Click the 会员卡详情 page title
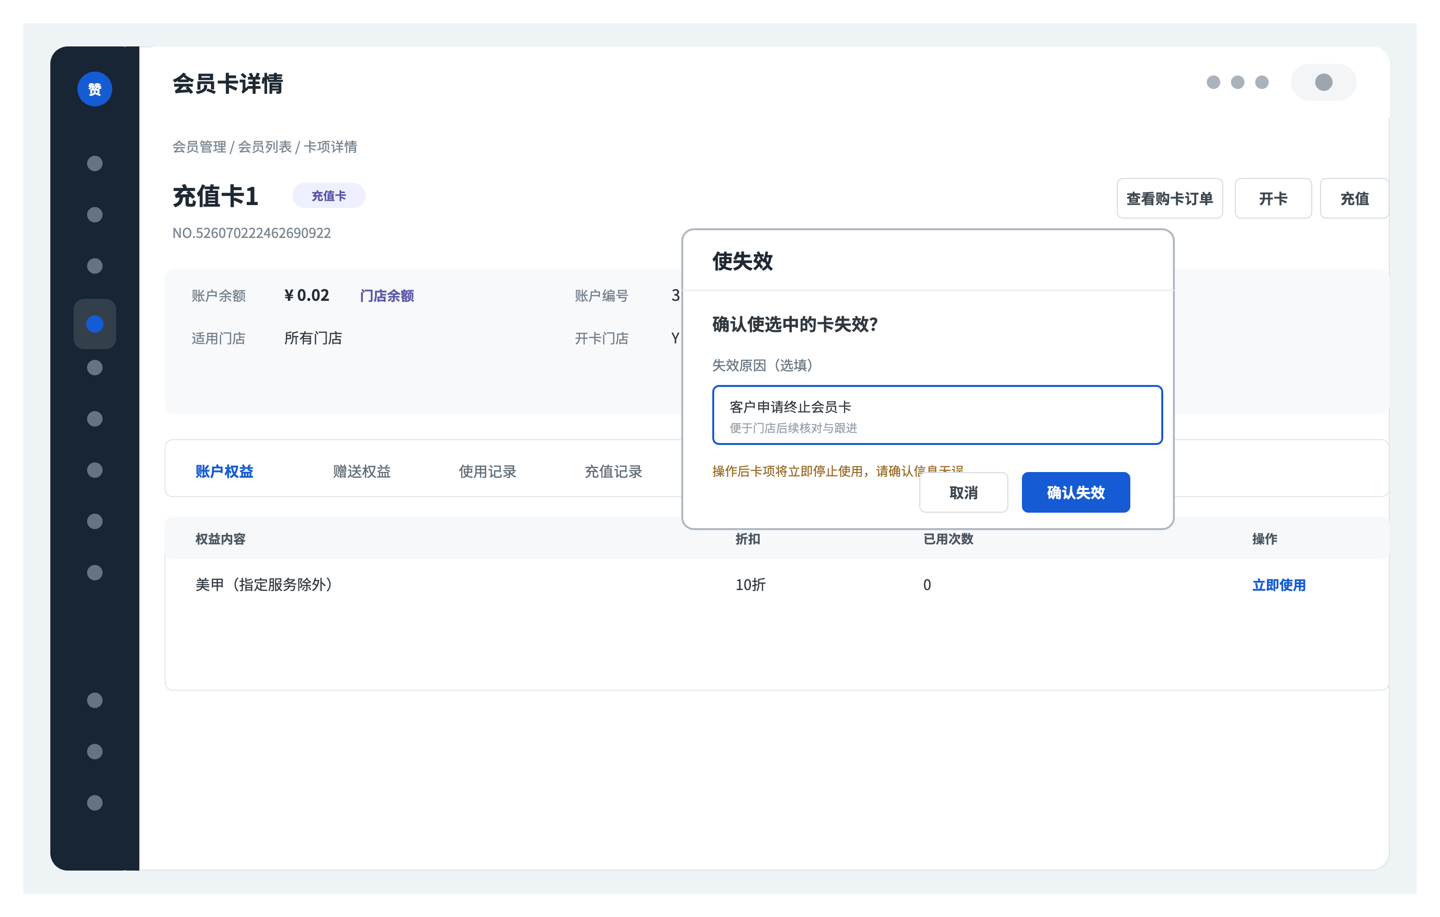1440x917 pixels. pyautogui.click(x=227, y=83)
